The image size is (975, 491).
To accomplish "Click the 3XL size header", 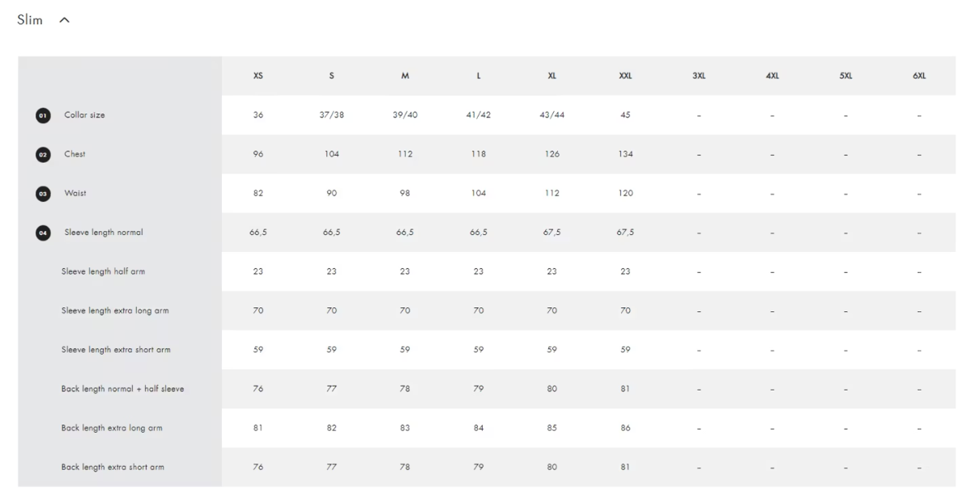I will [x=699, y=76].
